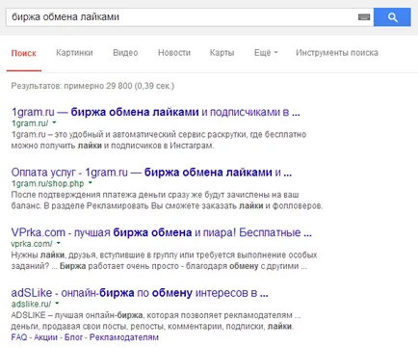Open the 'Оплата услуг - 1gram.ru' result
418x348 pixels.
click(151, 173)
